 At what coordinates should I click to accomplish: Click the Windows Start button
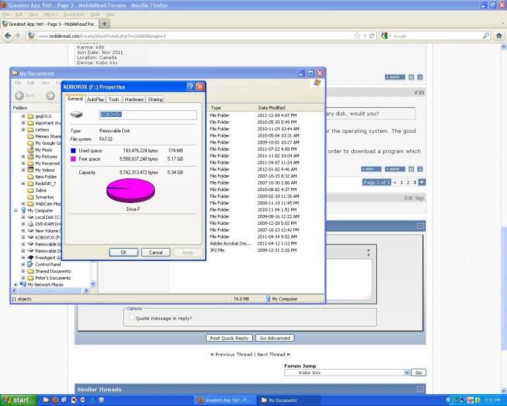pyautogui.click(x=18, y=400)
